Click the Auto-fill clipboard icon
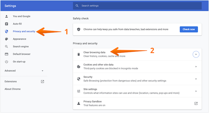The image size is (209, 113). (x=7, y=24)
